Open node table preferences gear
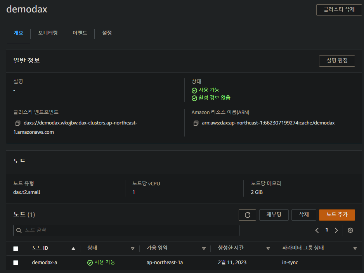This screenshot has width=364, height=273. (x=350, y=230)
